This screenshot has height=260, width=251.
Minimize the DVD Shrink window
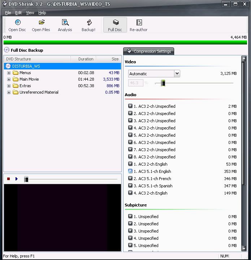coord(225,4)
